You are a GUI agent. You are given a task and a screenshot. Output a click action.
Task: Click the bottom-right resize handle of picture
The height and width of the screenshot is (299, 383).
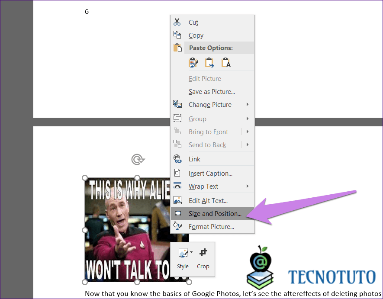click(189, 282)
